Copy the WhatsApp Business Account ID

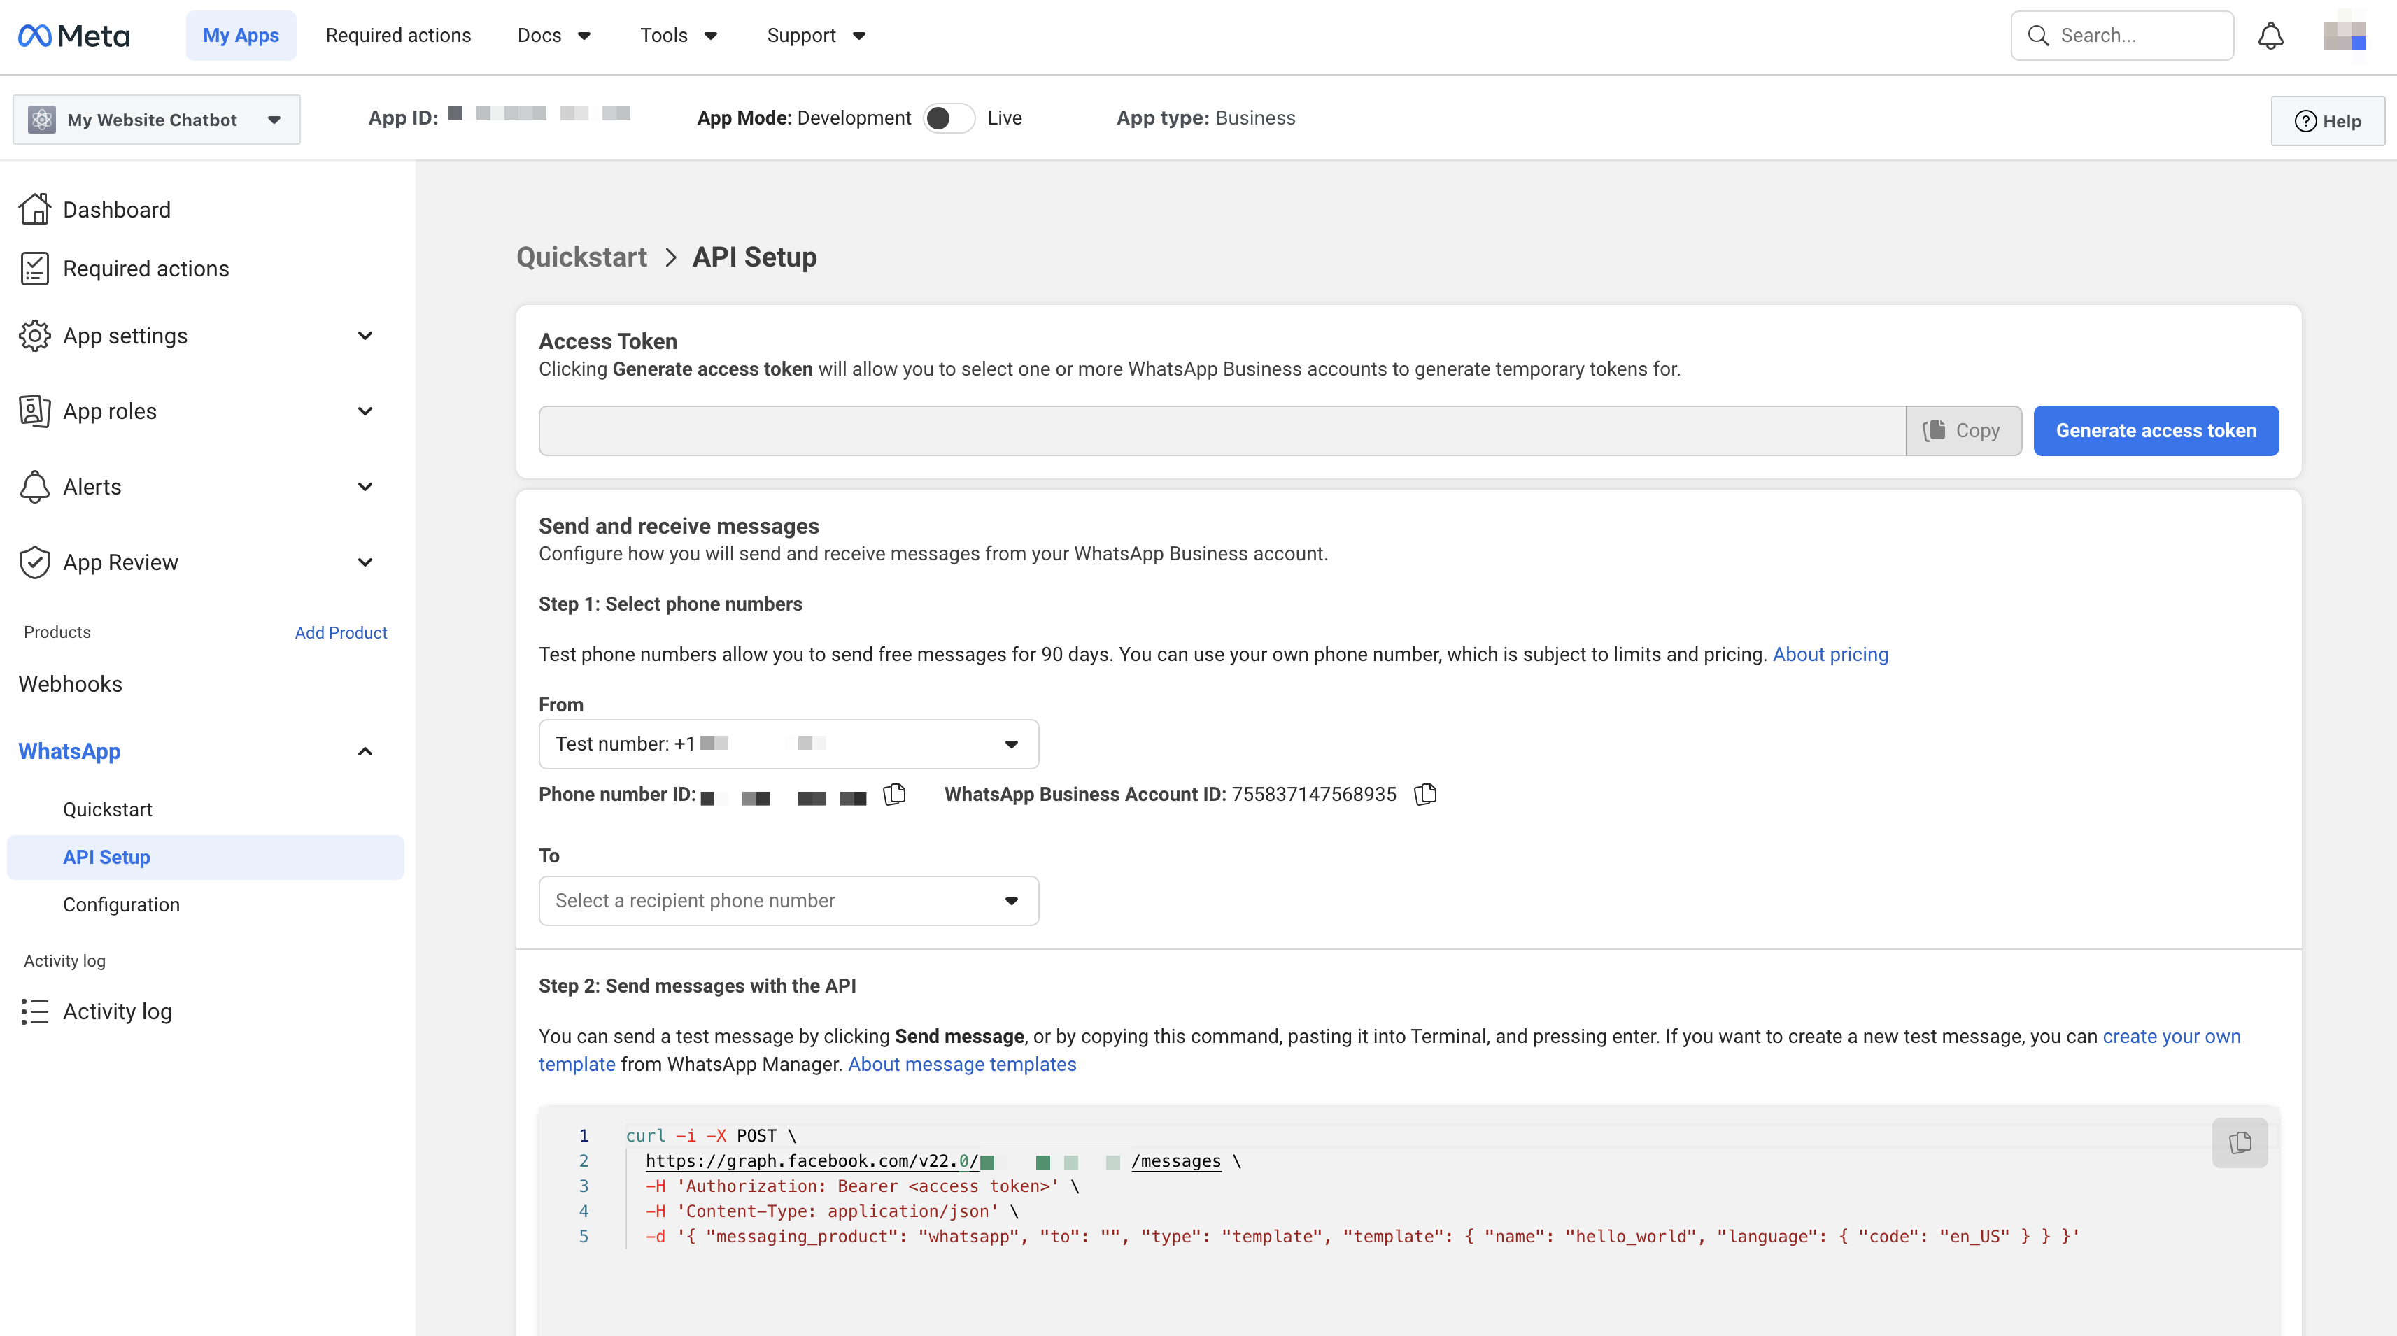[x=1424, y=795]
